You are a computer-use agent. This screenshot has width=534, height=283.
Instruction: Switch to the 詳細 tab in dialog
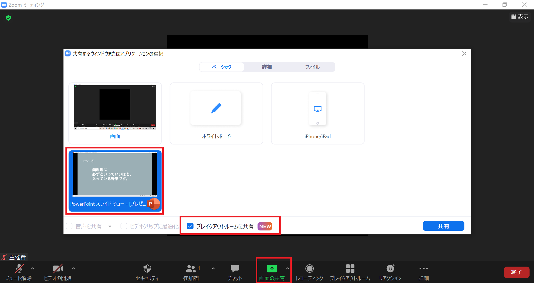(x=267, y=67)
